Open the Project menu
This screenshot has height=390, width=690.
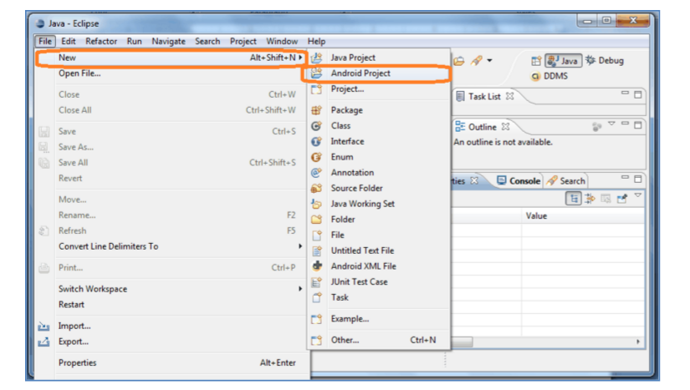[x=243, y=41]
